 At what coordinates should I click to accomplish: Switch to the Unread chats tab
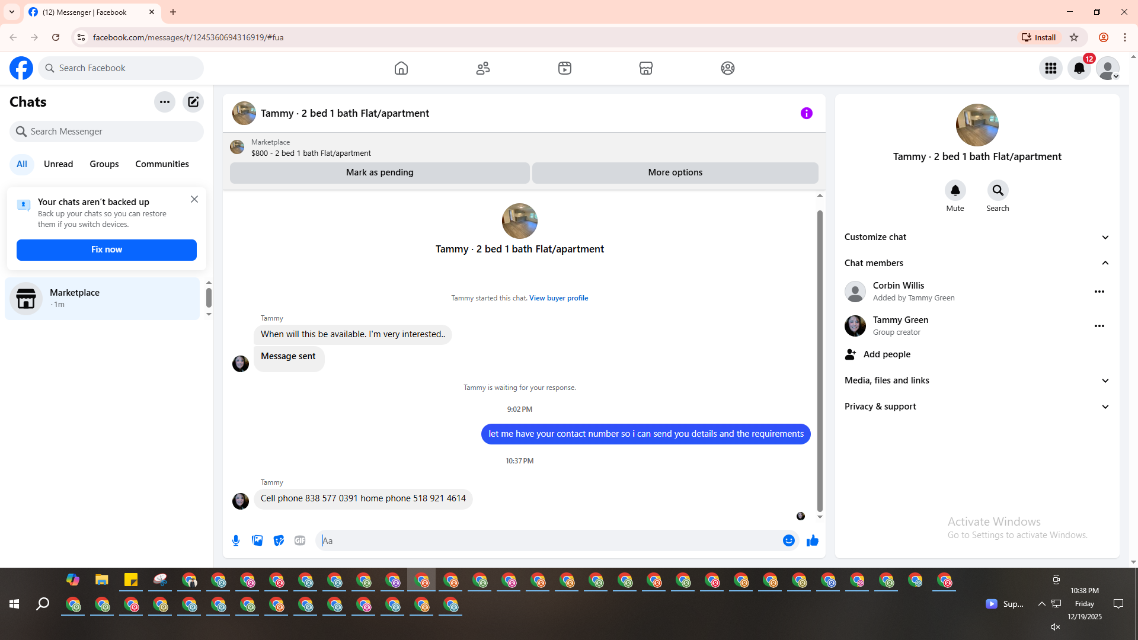pos(58,164)
